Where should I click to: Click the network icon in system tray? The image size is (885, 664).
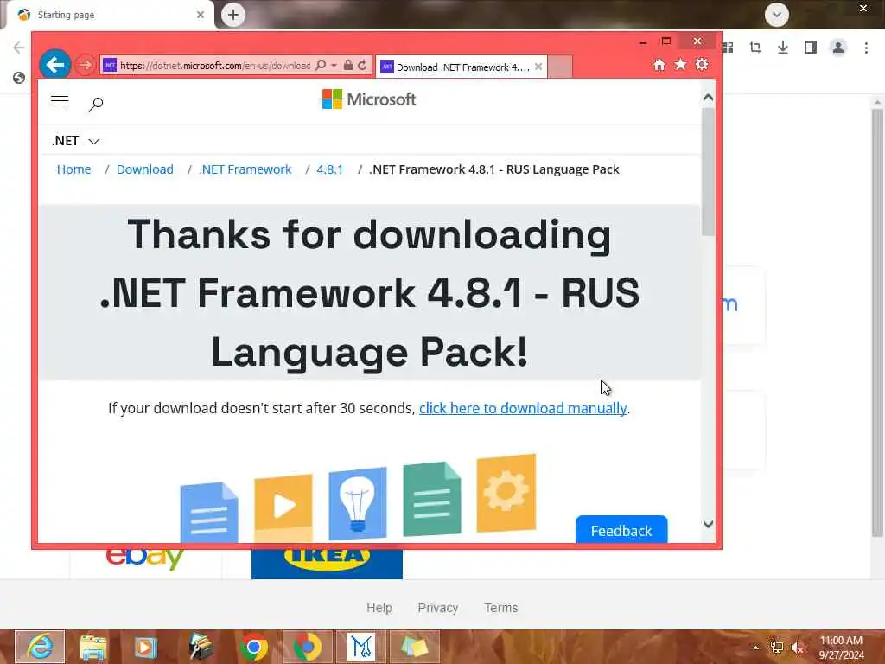(777, 648)
